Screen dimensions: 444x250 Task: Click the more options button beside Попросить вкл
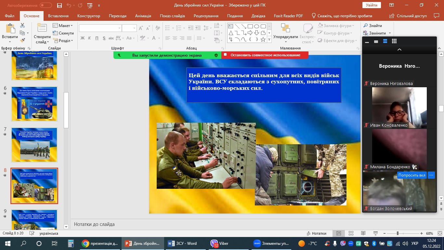click(x=431, y=175)
